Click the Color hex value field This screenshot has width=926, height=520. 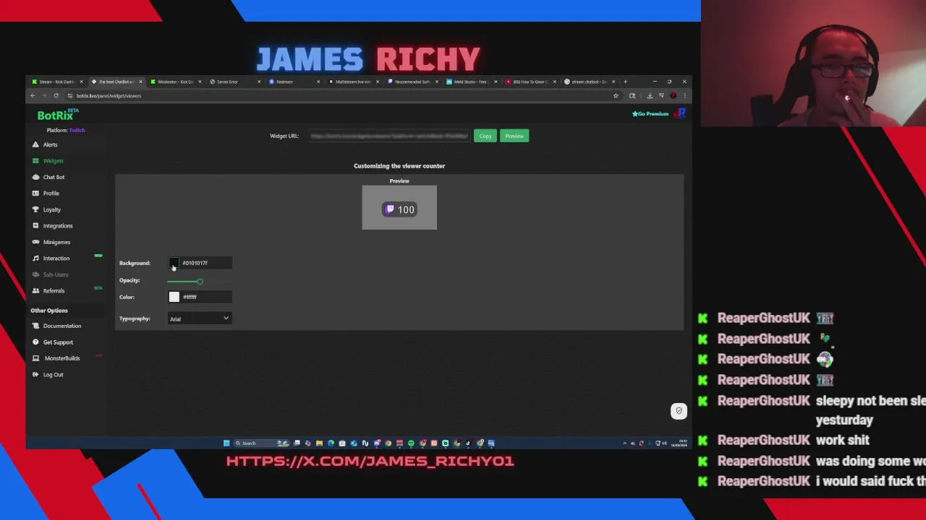click(206, 297)
